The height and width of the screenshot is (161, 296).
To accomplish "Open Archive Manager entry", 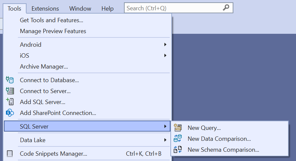I will (44, 67).
